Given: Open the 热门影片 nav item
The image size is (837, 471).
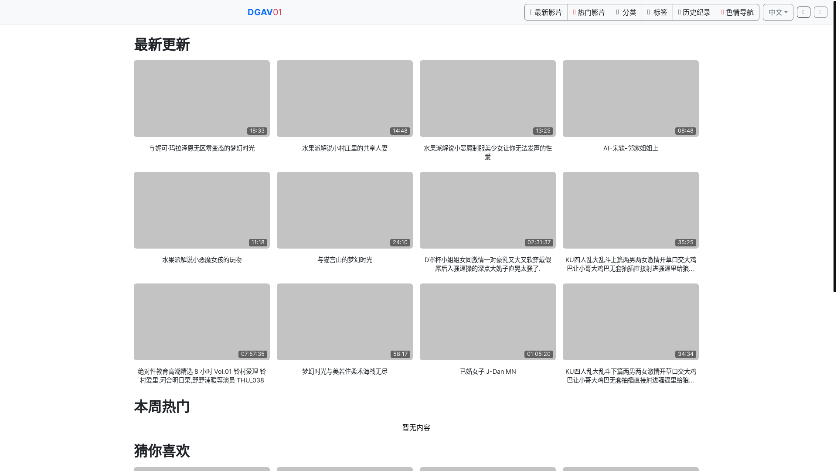Looking at the screenshot, I should (x=589, y=12).
